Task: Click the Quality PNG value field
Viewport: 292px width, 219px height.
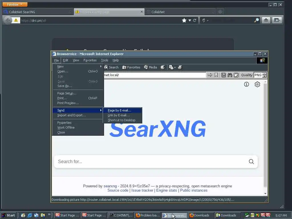Action: pos(258,75)
